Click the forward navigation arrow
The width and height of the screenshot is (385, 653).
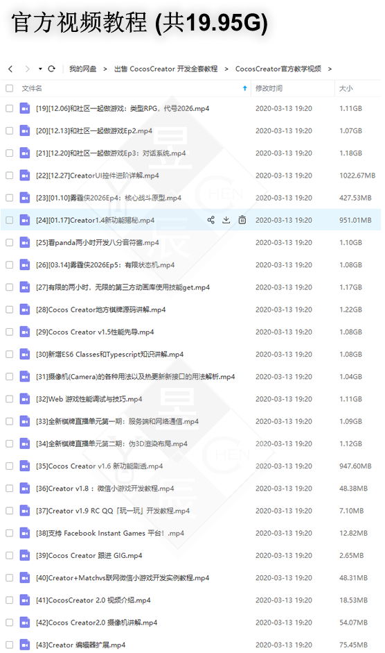[x=28, y=69]
